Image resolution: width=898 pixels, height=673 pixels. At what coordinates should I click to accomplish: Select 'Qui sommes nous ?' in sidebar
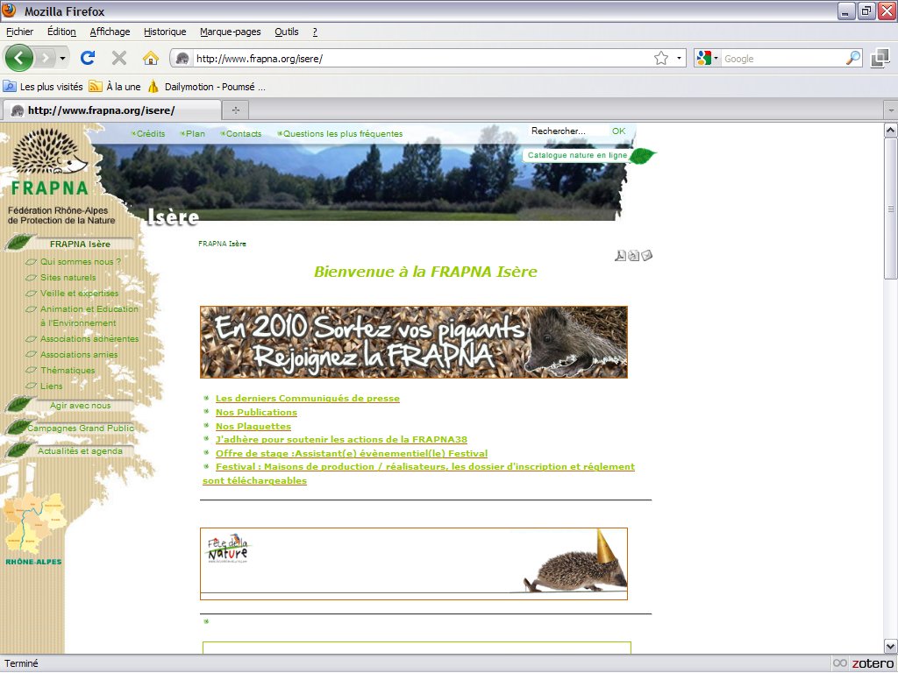click(x=81, y=262)
